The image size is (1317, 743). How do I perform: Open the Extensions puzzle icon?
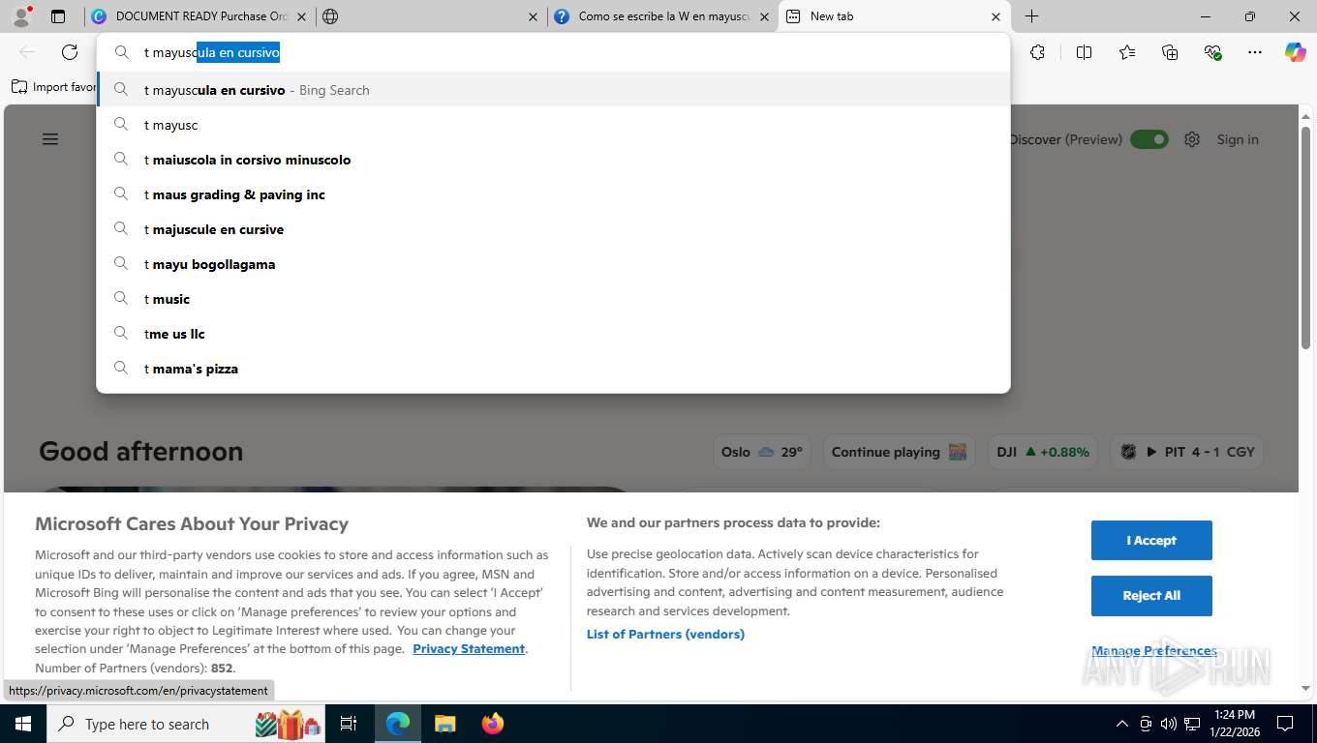tap(1037, 52)
